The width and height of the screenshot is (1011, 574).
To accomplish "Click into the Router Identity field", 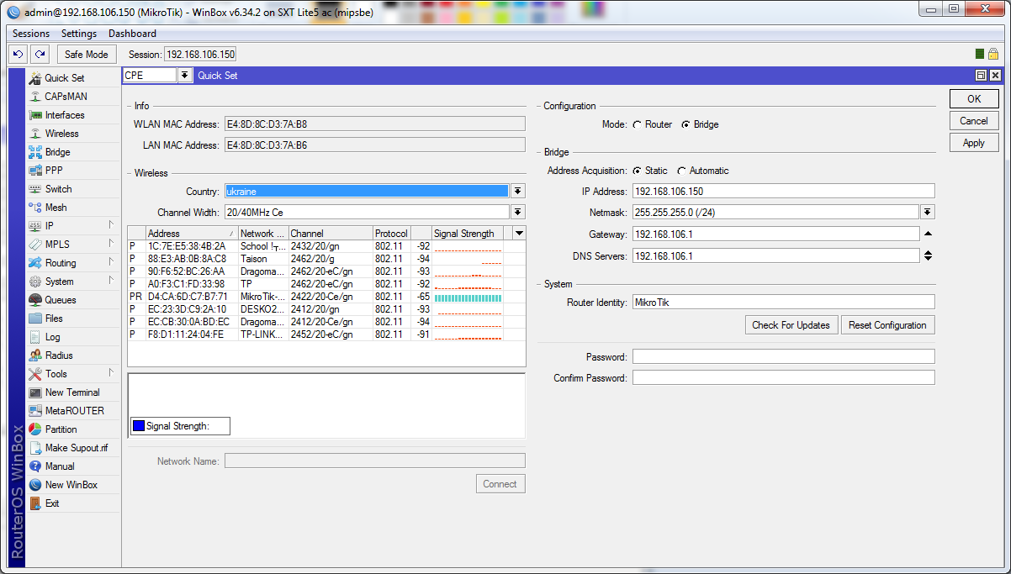I will [783, 302].
